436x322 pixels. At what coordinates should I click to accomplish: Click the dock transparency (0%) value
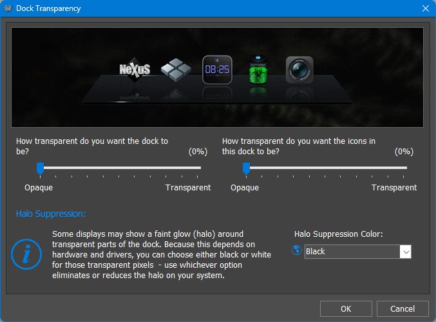(198, 152)
